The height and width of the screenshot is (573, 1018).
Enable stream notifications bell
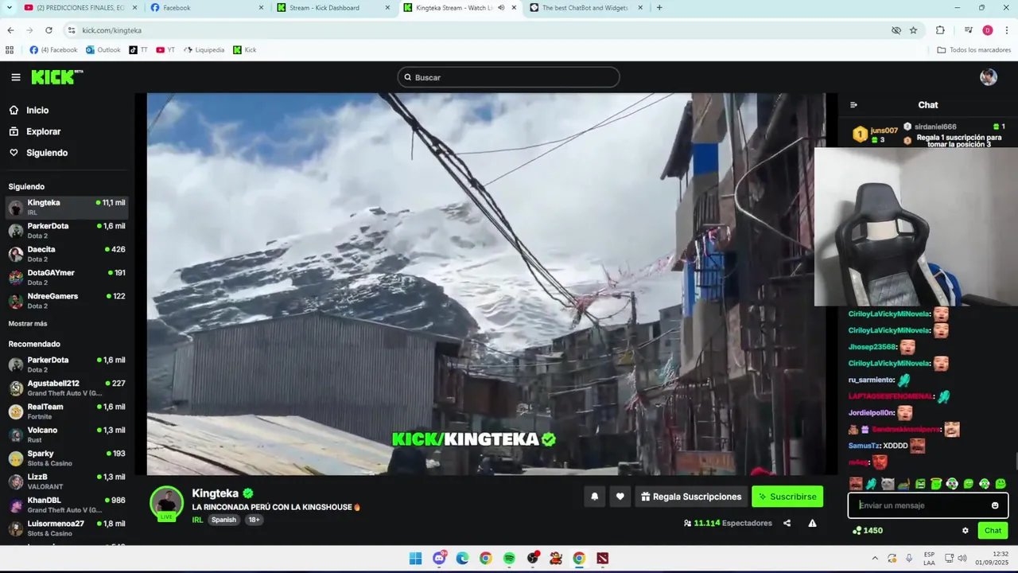coord(594,497)
